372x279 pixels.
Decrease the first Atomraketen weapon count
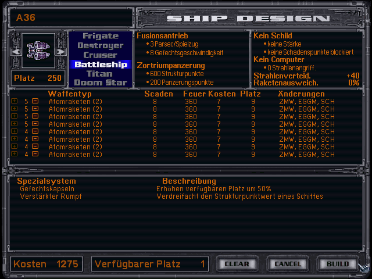35,101
